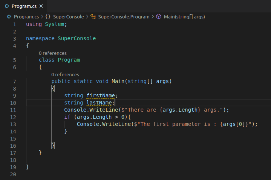Click the lastName variable on line 10
Image resolution: width=271 pixels, height=180 pixels.
coord(99,103)
